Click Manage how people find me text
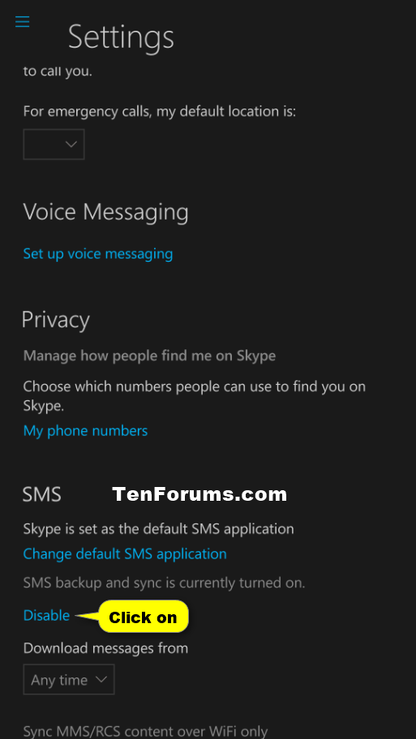 pos(149,356)
